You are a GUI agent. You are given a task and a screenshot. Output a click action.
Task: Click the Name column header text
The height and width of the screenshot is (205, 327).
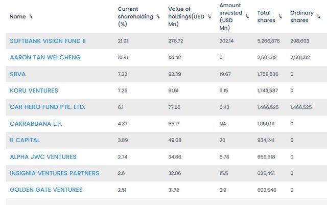(x=17, y=16)
